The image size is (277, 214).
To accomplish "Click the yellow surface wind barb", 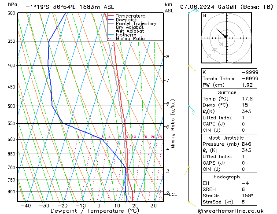I will point(192,204).
